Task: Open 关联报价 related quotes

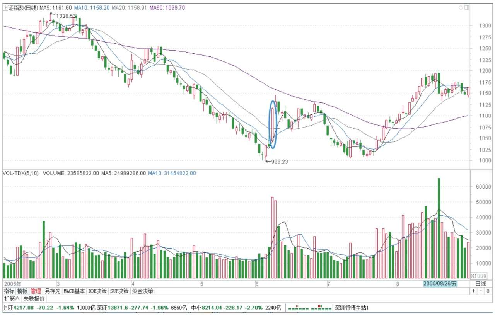Action: pos(34,299)
